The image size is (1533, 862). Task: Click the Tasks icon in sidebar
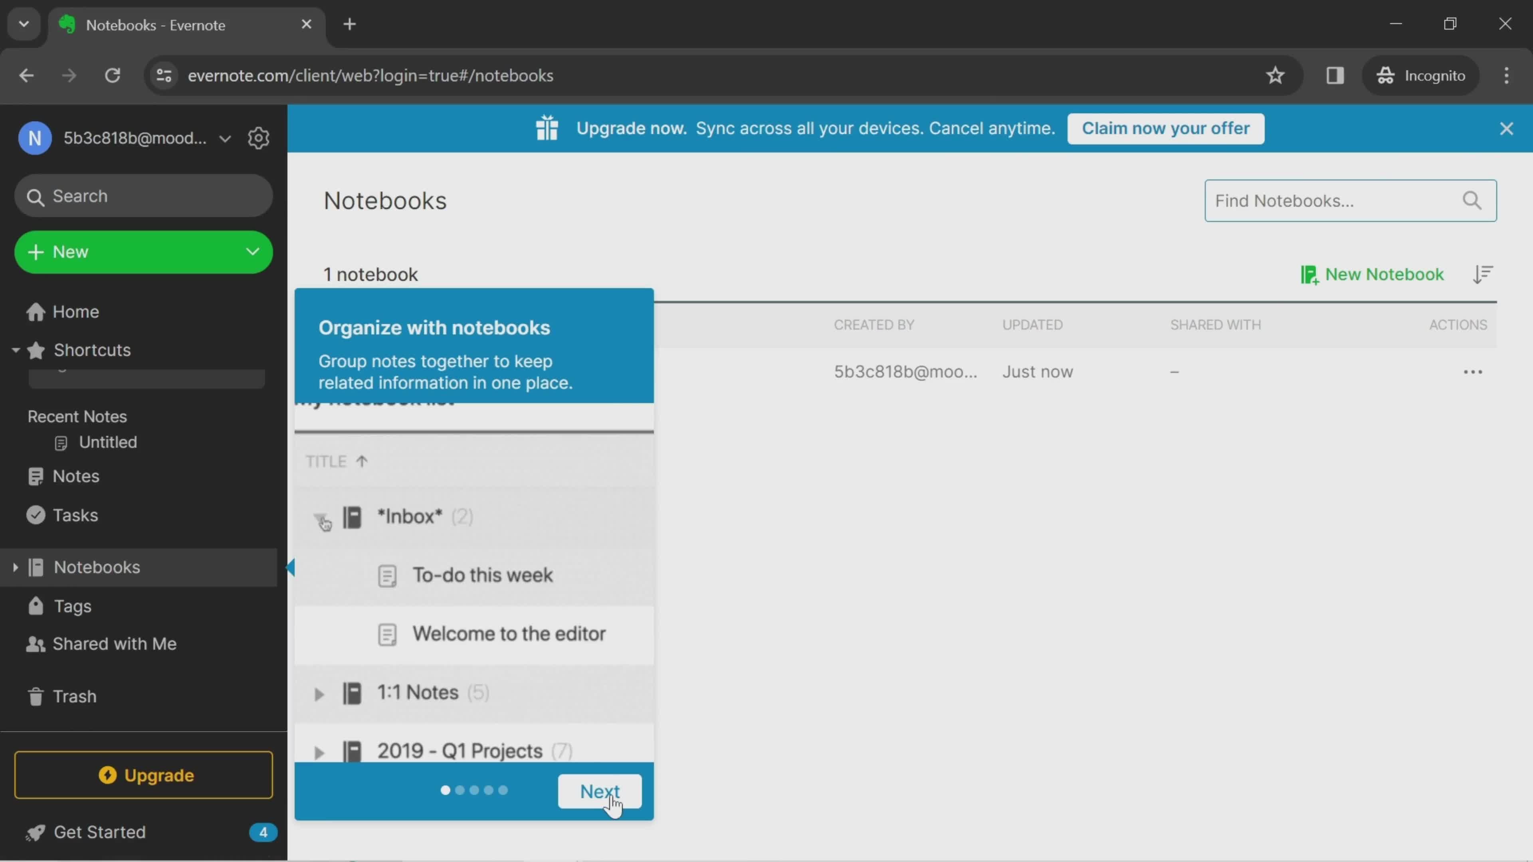coord(35,516)
